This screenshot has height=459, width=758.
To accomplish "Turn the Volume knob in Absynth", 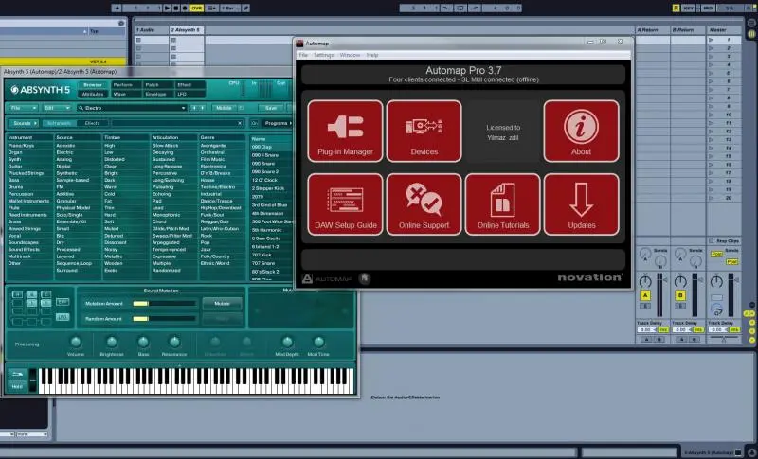I will pyautogui.click(x=77, y=341).
